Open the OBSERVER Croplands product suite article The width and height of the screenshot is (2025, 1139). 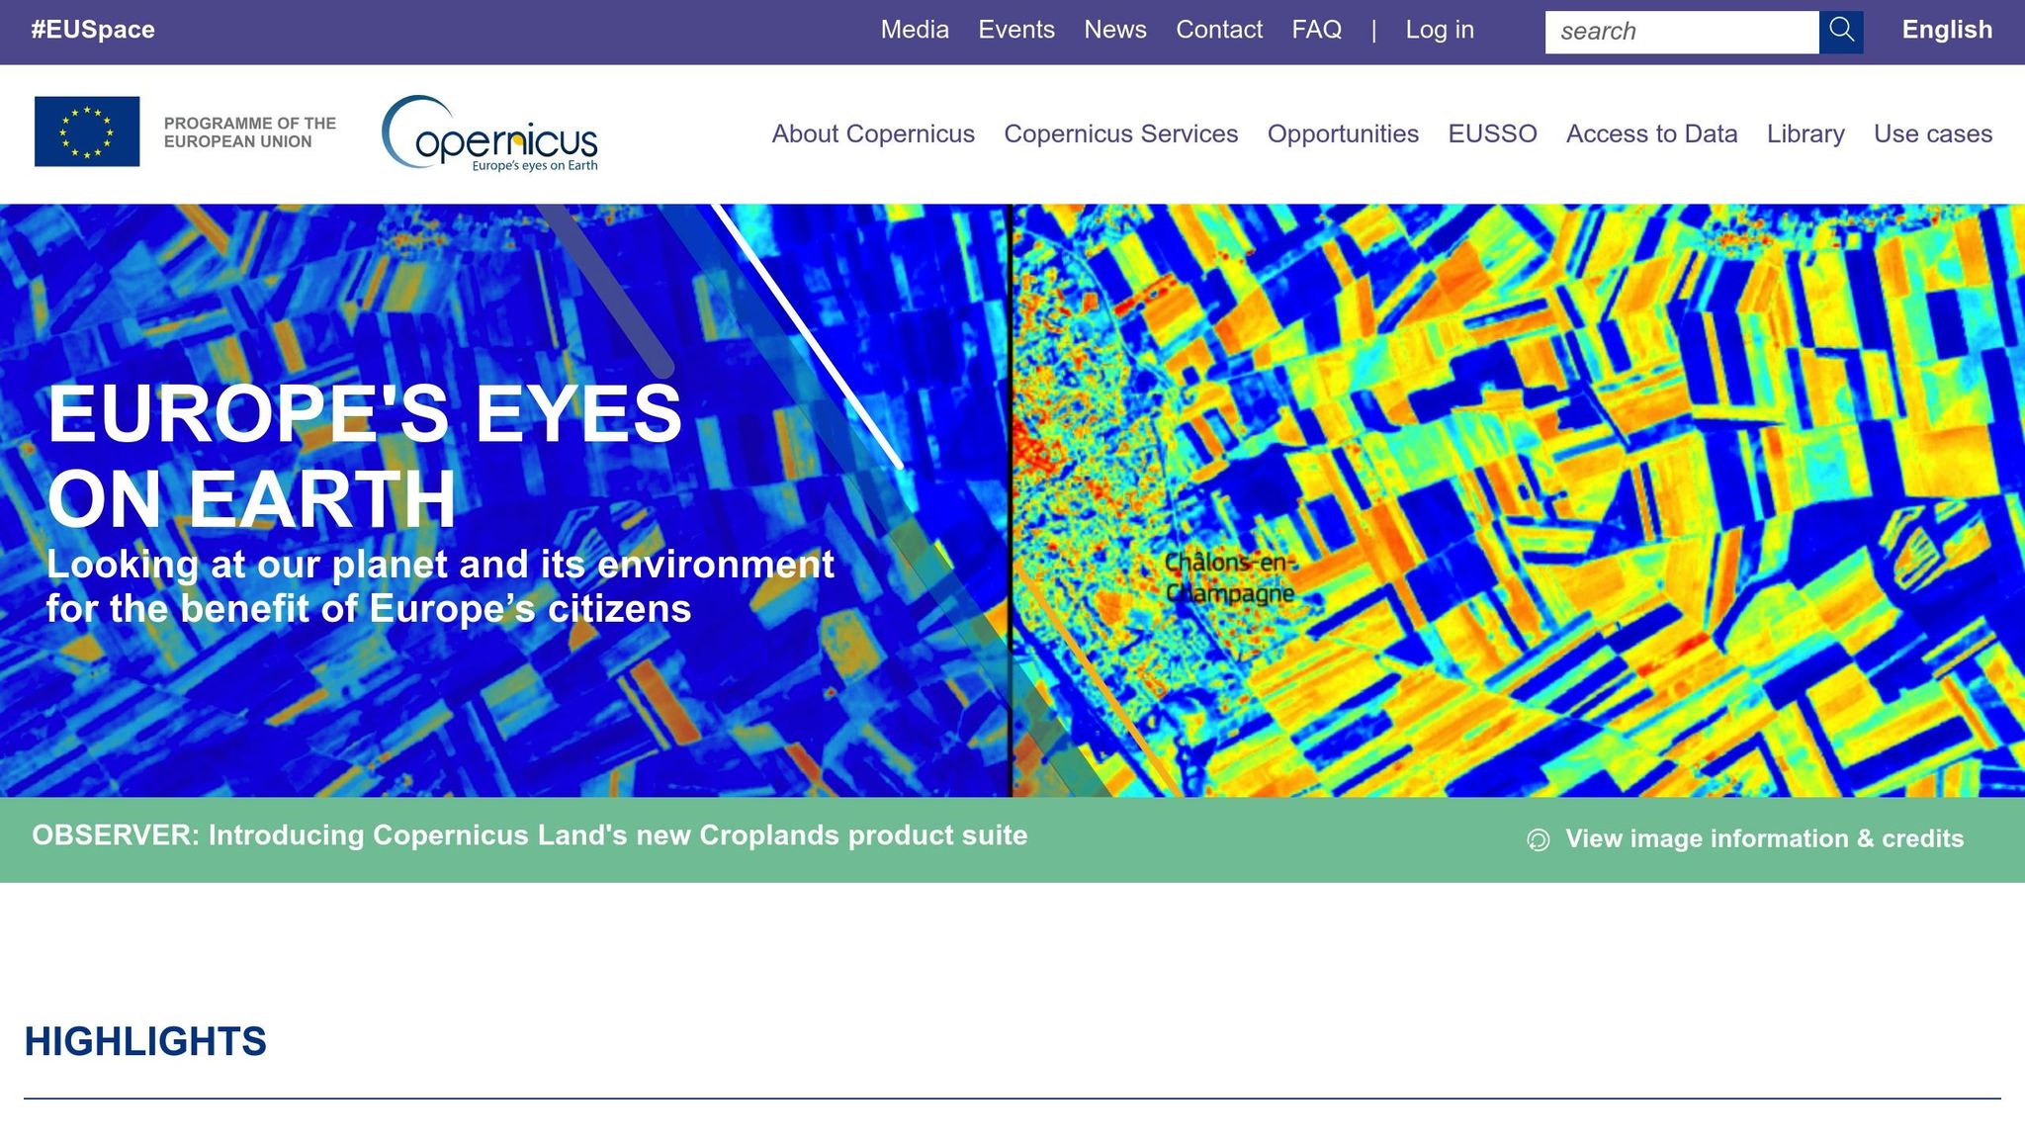tap(530, 835)
